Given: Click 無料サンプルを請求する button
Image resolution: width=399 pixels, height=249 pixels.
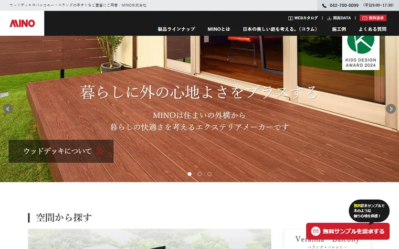Looking at the screenshot, I should 348,231.
